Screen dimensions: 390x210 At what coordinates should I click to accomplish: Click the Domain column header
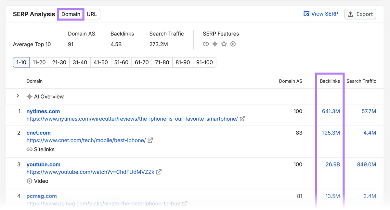pos(34,81)
